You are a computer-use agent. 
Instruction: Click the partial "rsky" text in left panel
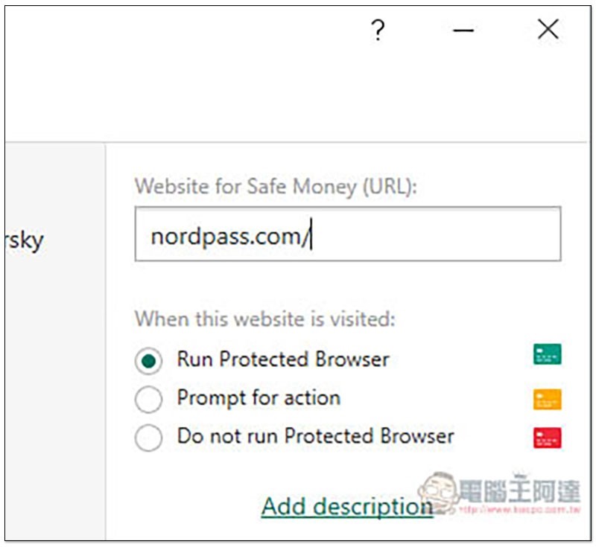[24, 240]
